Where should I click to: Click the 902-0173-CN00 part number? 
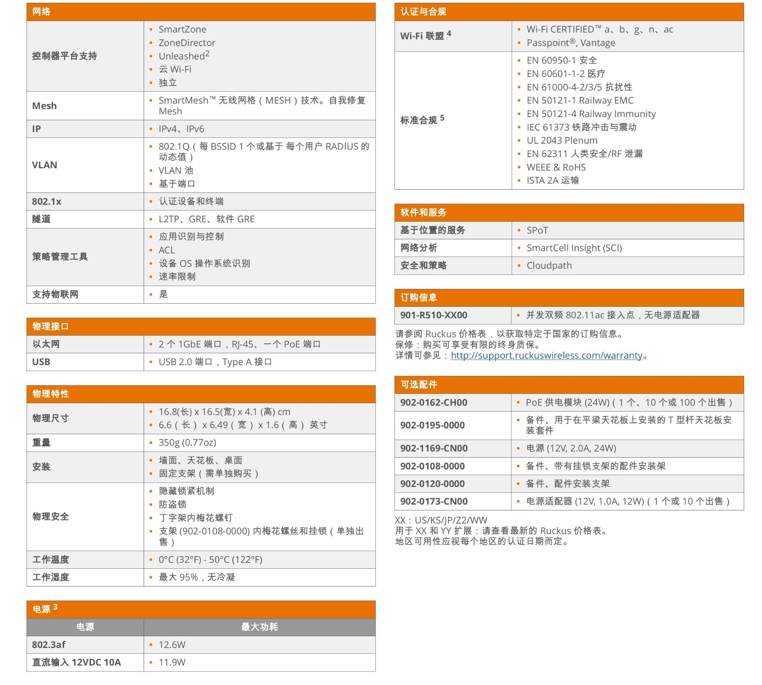433,501
